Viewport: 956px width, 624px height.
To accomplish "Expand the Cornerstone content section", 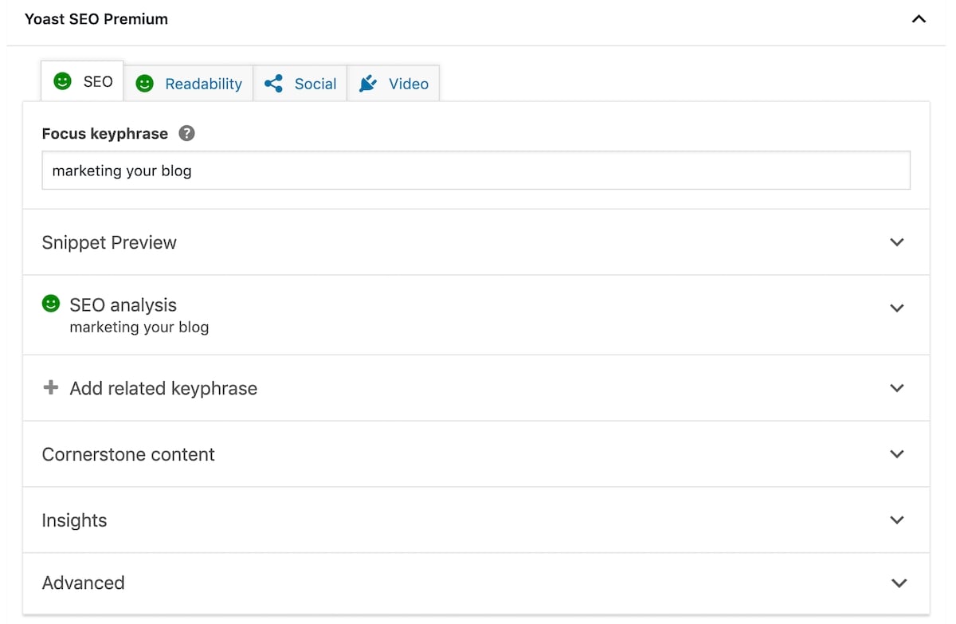I will (897, 454).
